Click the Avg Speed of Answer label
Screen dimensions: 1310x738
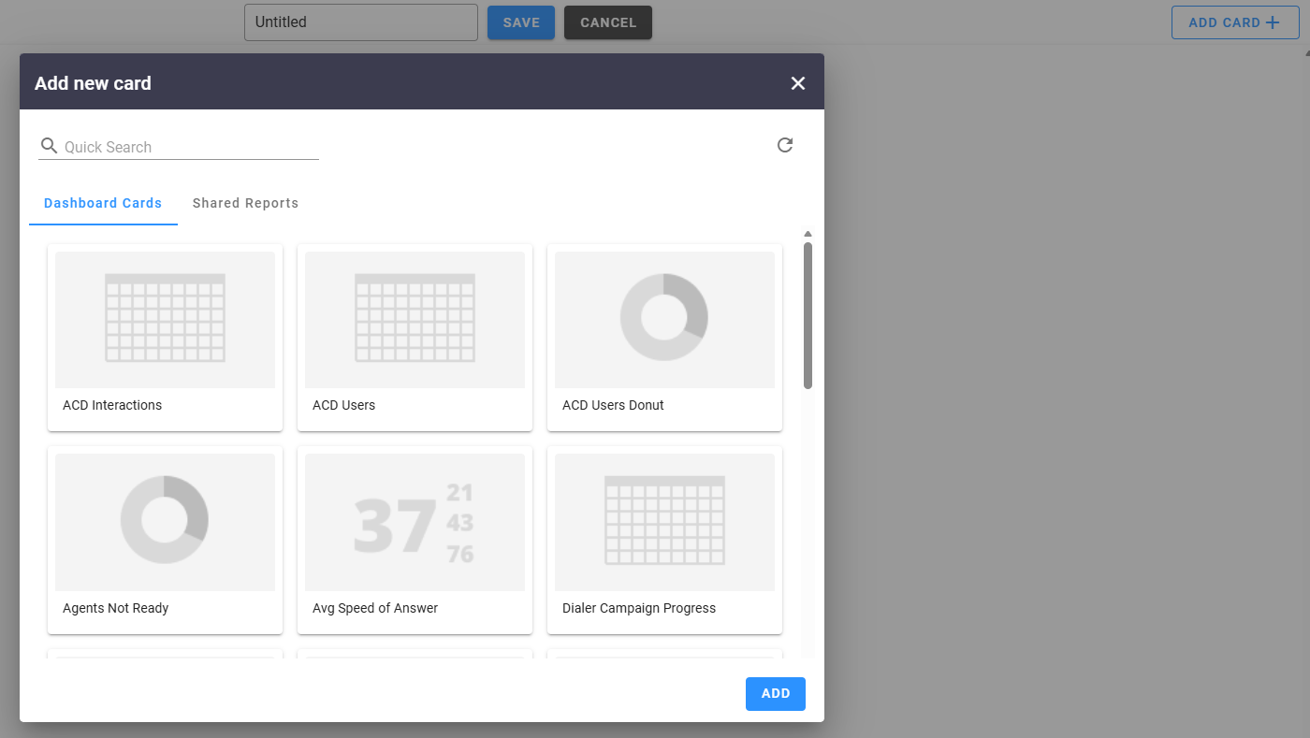pyautogui.click(x=375, y=608)
